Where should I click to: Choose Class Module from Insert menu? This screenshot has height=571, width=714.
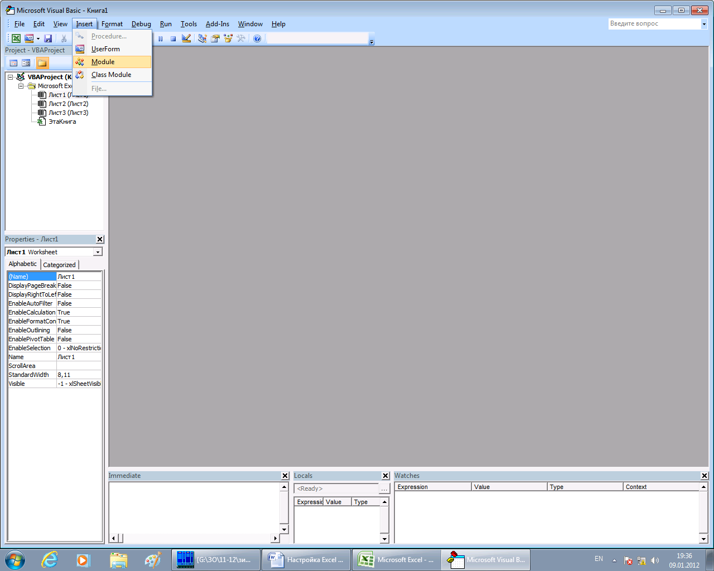click(111, 75)
